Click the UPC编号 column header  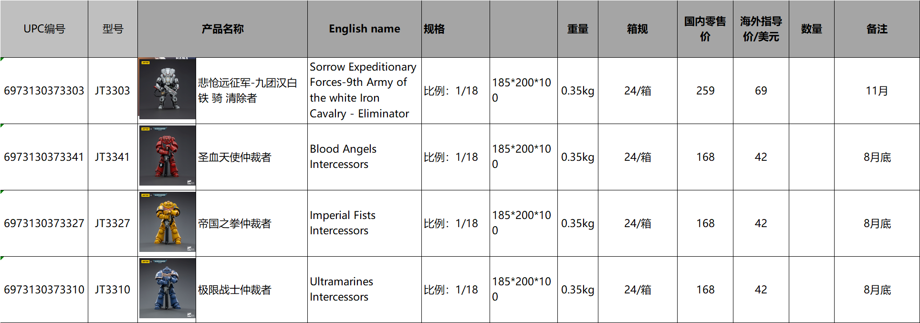(x=44, y=29)
